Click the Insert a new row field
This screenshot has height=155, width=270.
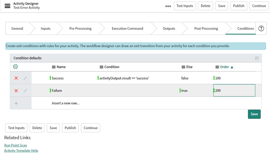pyautogui.click(x=66, y=103)
